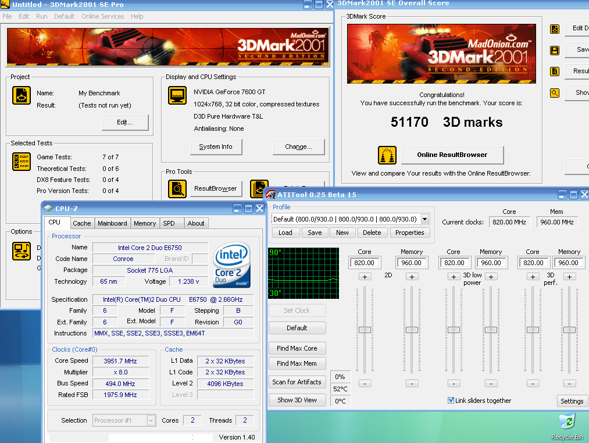Click the ATITool title bar icon
Screen dimensions: 589x443
coord(270,195)
